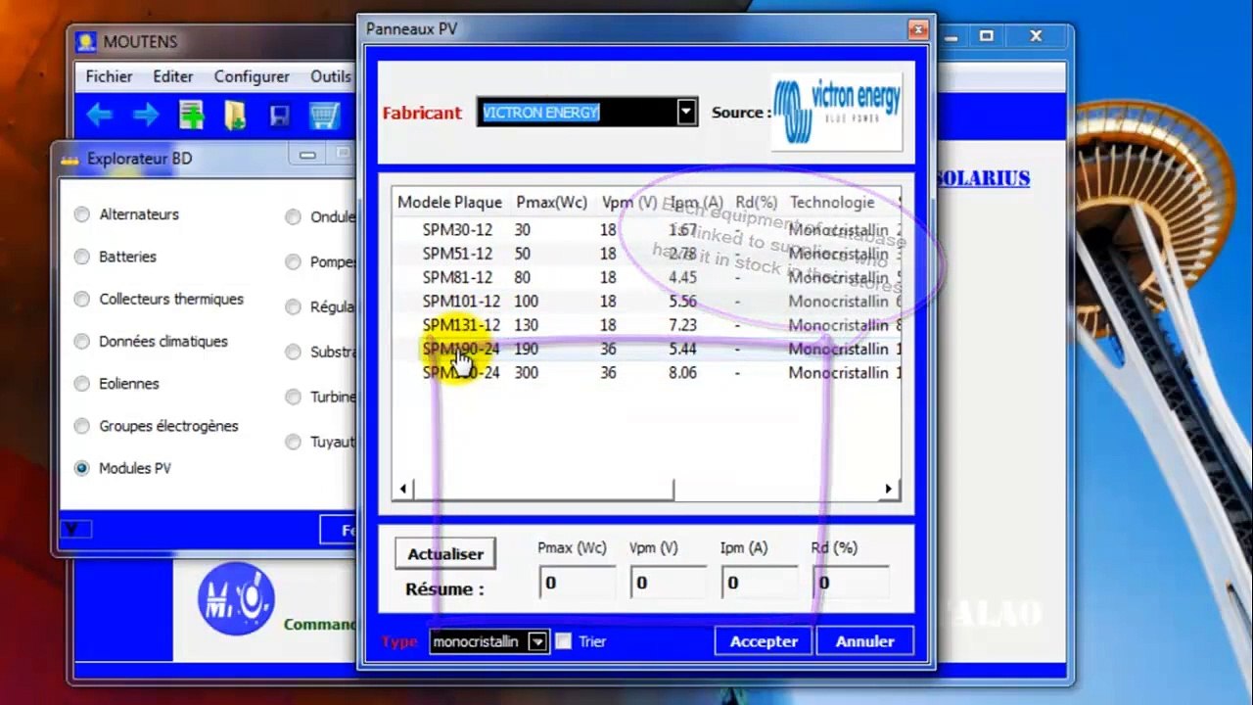Open the Fabricant dropdown

click(686, 112)
